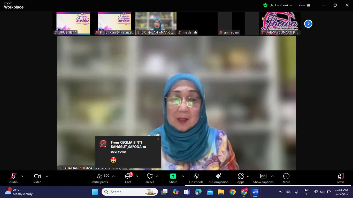Show next page of participant thumbnails

point(308,24)
